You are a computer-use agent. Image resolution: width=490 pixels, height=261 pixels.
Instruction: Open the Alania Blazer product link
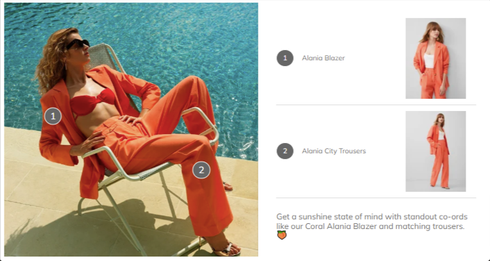(323, 58)
